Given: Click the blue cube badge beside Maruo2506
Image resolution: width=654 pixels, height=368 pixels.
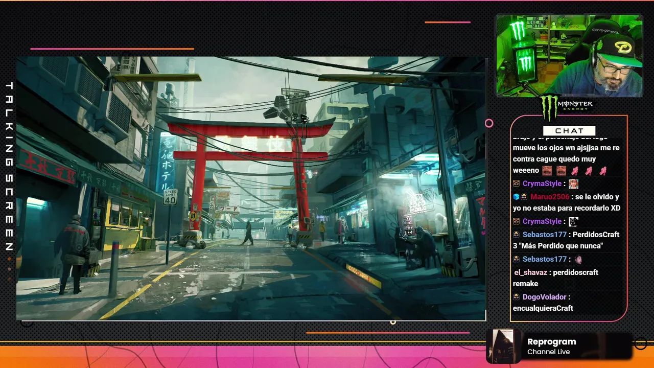Looking at the screenshot, I should [516, 197].
